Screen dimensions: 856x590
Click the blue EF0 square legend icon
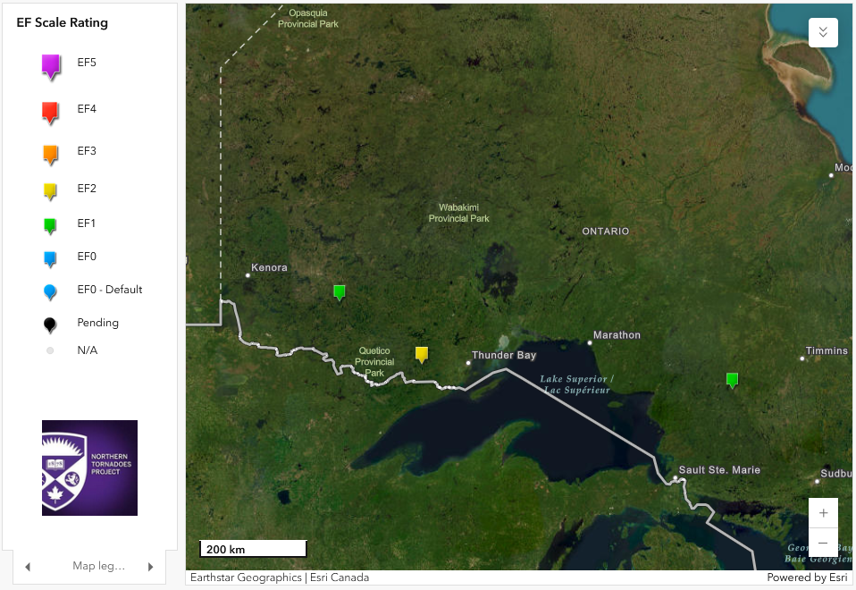click(50, 258)
